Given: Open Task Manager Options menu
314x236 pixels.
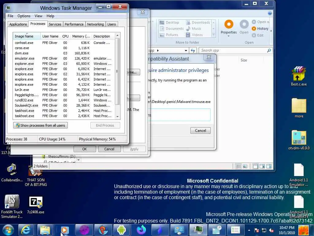Looking at the screenshot, I should point(24,16).
